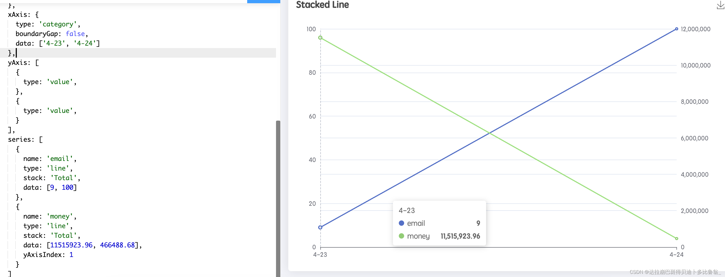Click the 'Stacked Line' chart title
This screenshot has width=725, height=277.
pyautogui.click(x=322, y=5)
